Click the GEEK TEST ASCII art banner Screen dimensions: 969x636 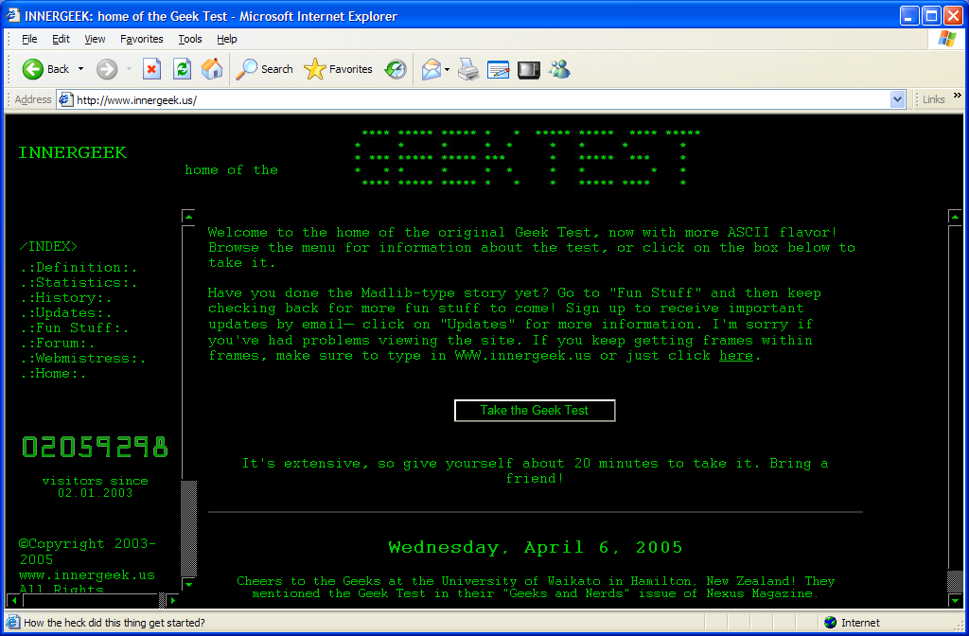pyautogui.click(x=528, y=158)
